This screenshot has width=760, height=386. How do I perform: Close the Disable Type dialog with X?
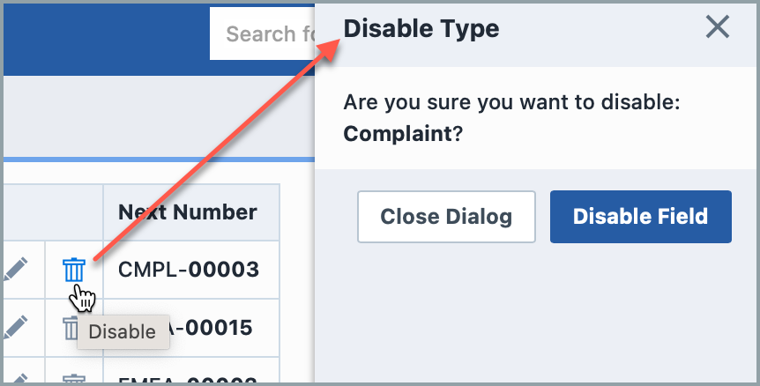[x=718, y=28]
